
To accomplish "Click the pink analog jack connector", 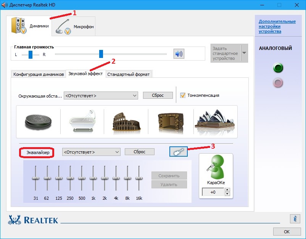I will (278, 83).
